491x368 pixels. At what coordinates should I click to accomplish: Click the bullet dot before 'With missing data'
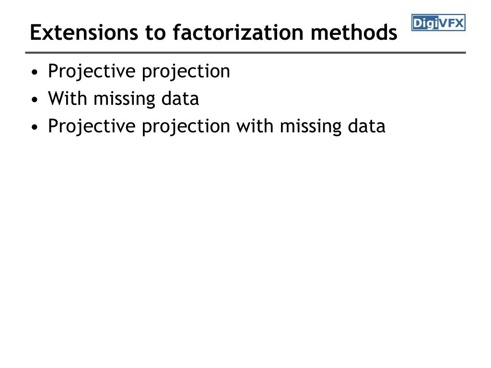pyautogui.click(x=35, y=100)
